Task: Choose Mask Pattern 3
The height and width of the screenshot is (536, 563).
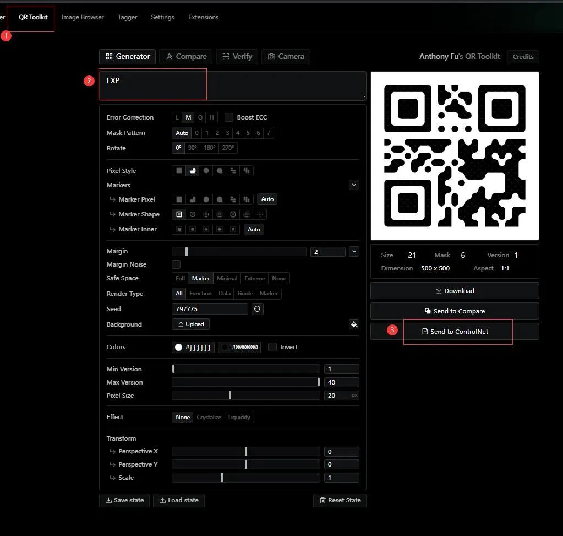Action: [x=227, y=133]
